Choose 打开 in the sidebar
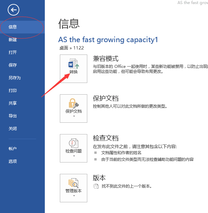Screen dimensions: 208x213 (x=22, y=52)
